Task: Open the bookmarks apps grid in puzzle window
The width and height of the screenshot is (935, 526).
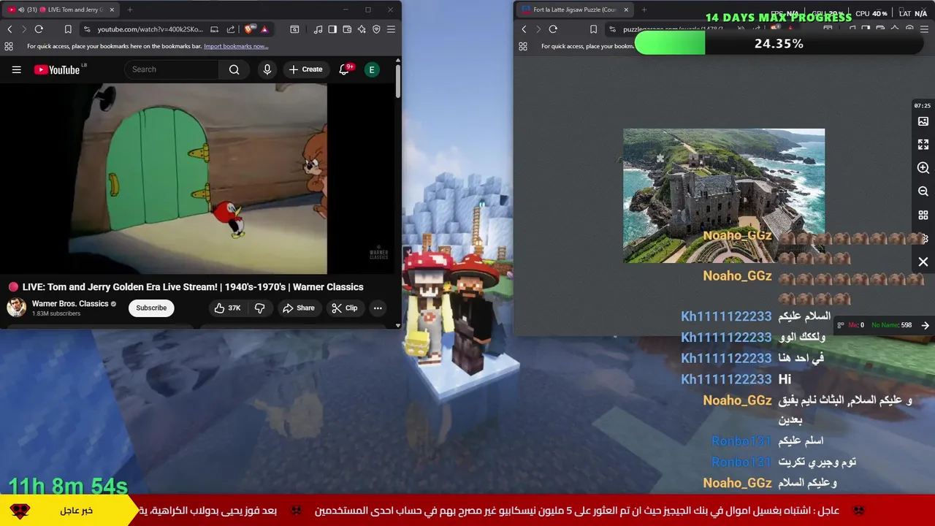Action: tap(523, 46)
